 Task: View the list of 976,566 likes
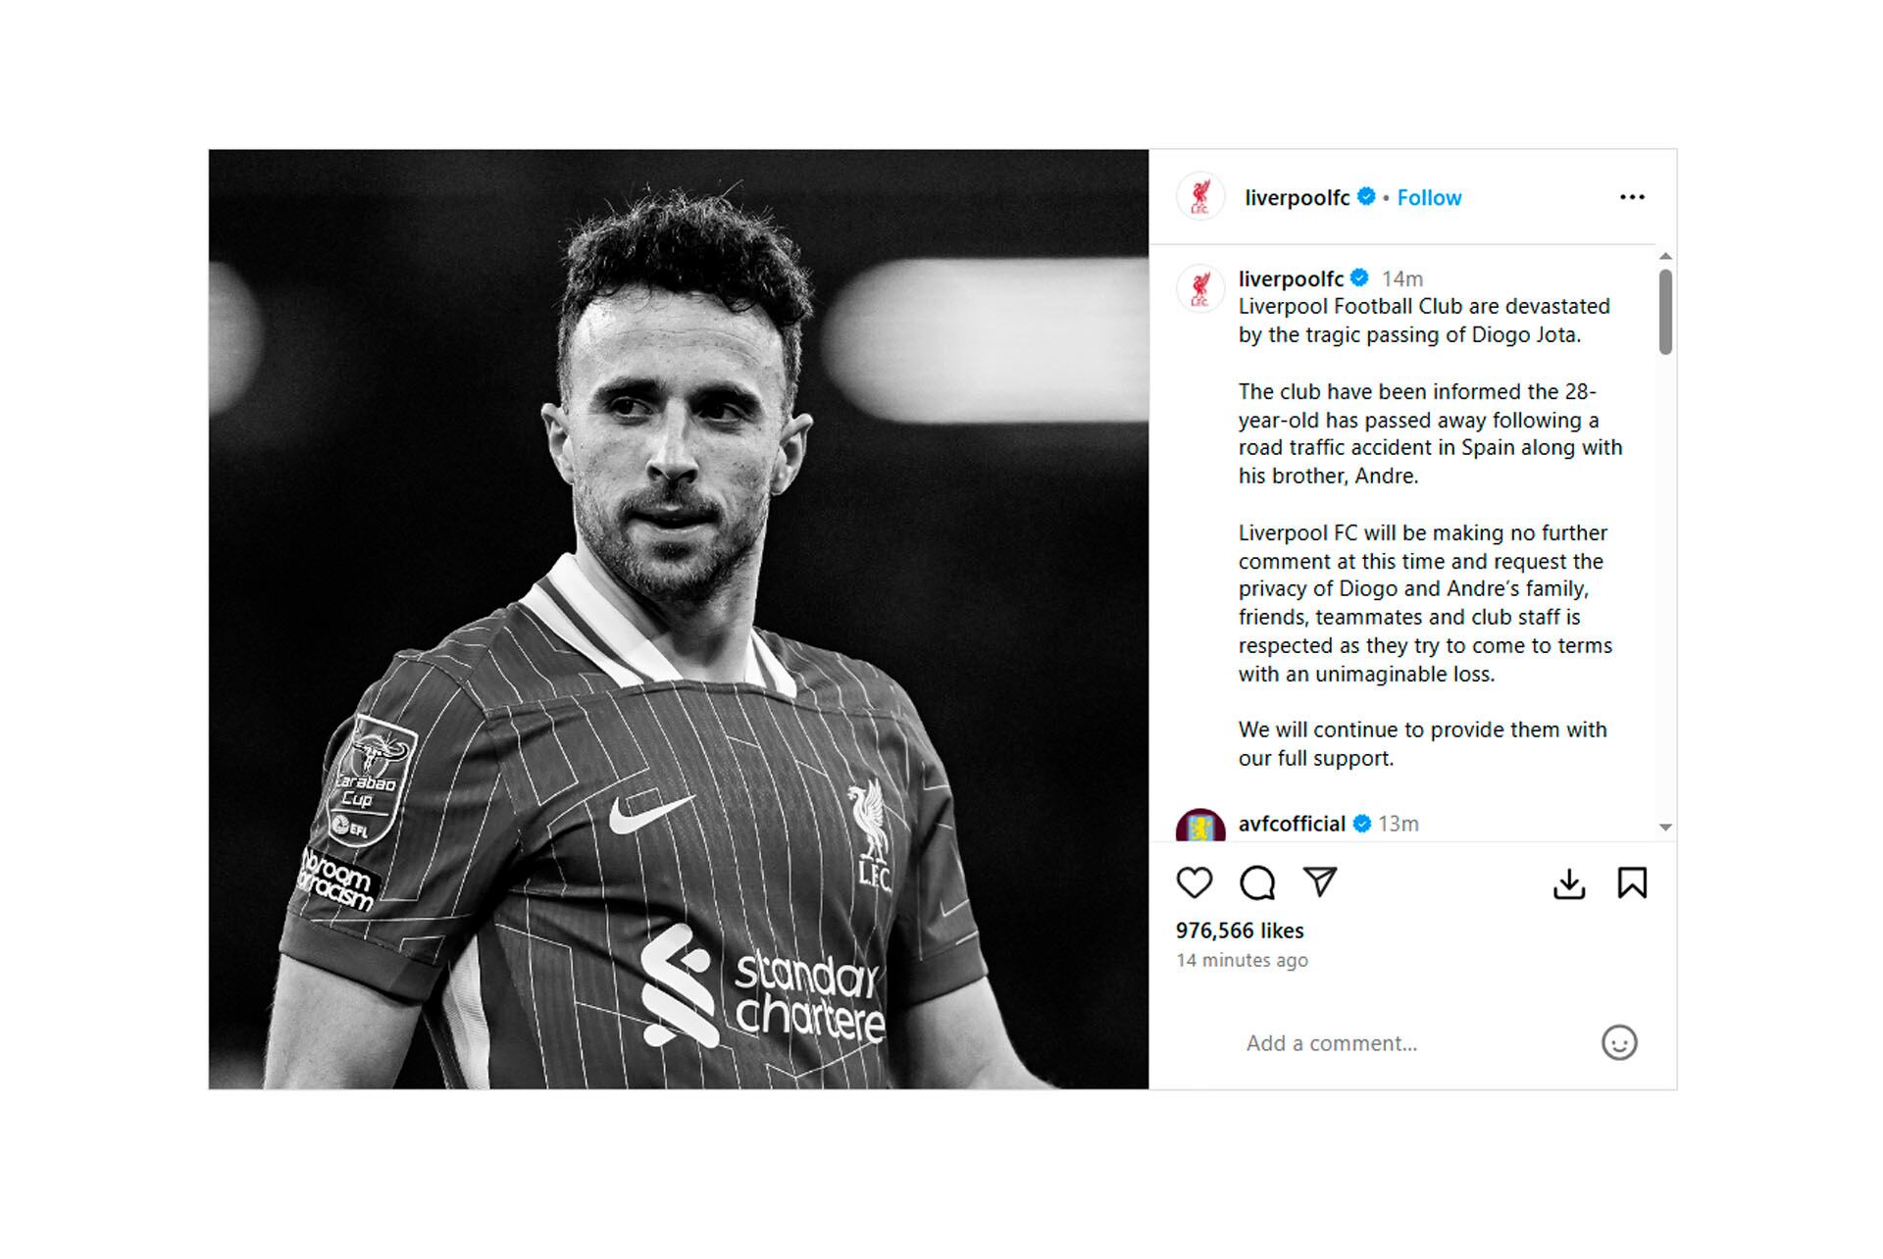point(1240,931)
